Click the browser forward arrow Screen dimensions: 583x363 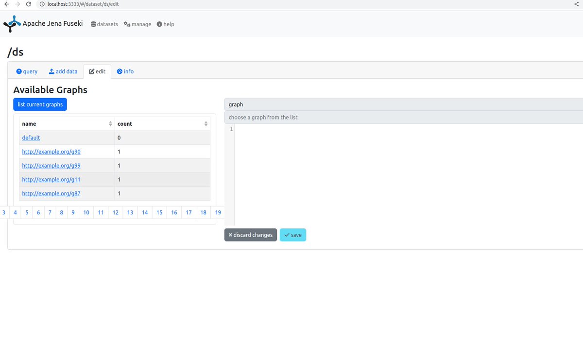point(18,4)
